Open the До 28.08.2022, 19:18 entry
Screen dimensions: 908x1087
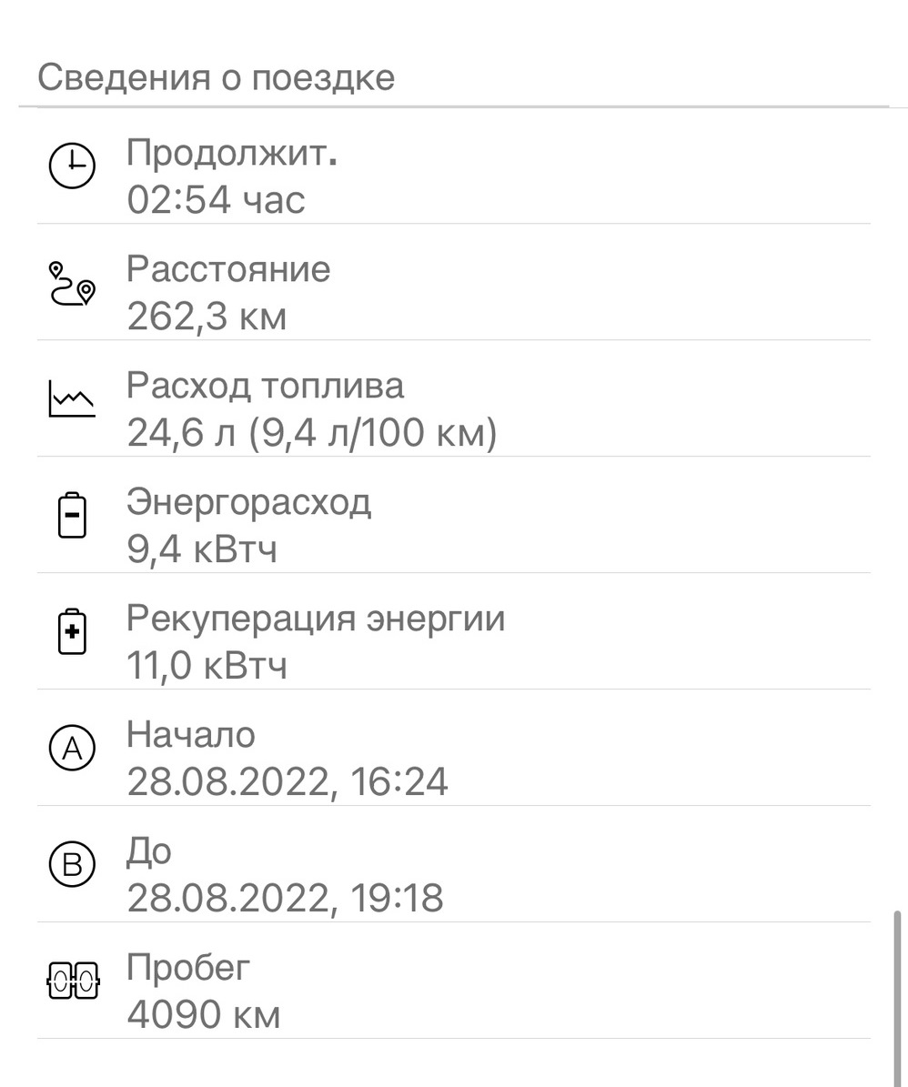[454, 864]
